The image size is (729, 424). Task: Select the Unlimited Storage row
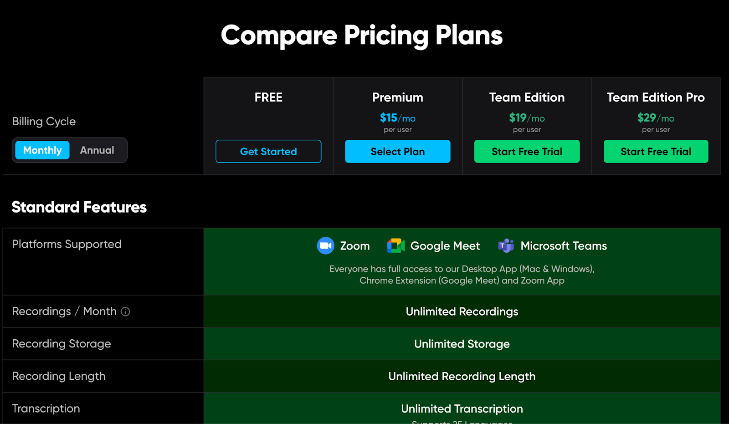(x=462, y=344)
